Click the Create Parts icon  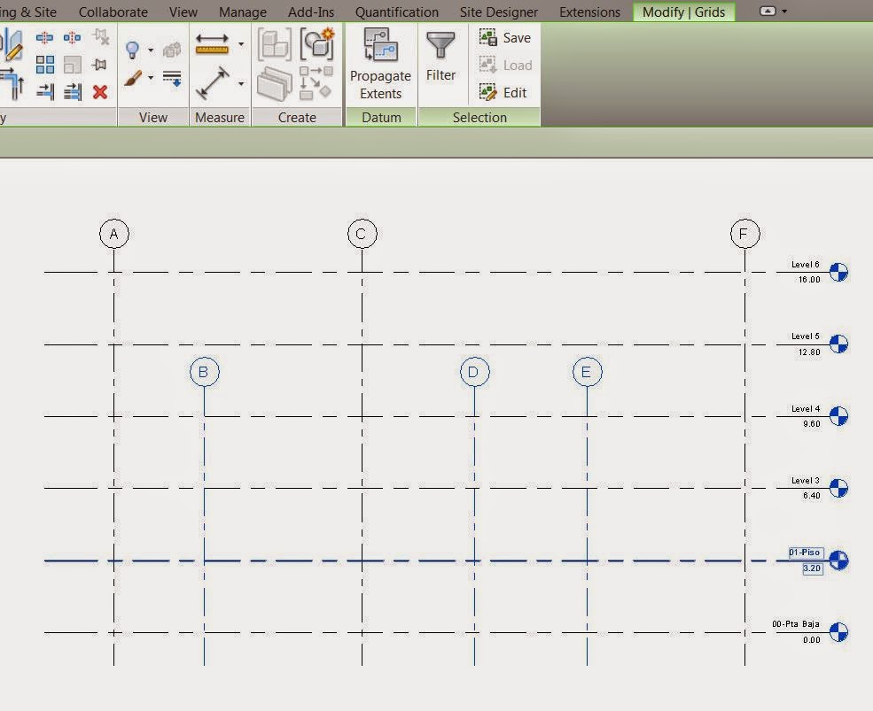[275, 84]
